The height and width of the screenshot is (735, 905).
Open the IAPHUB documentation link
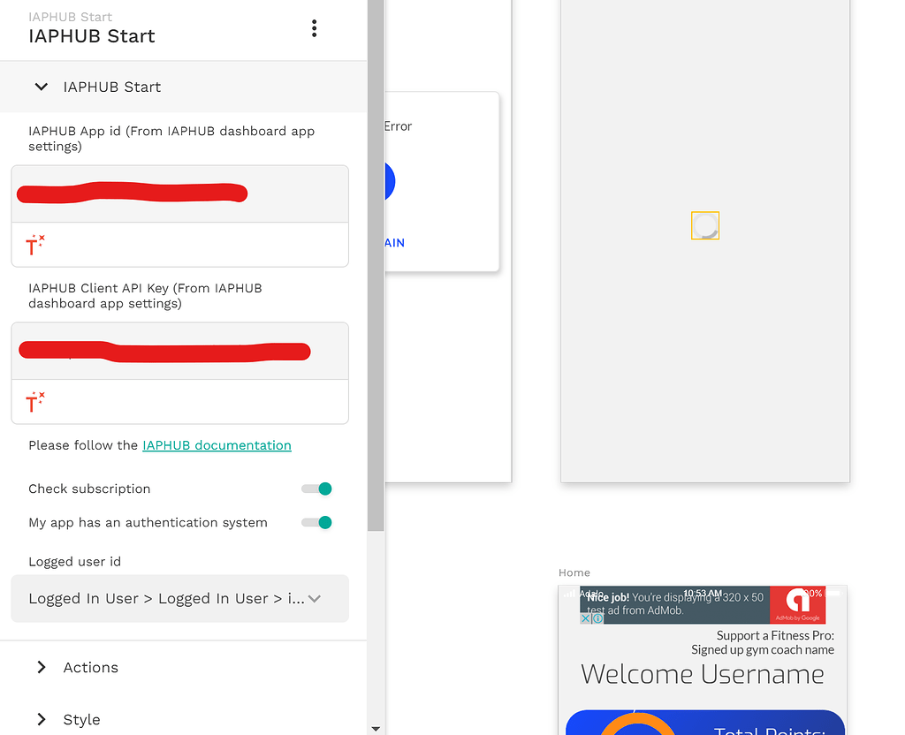point(217,445)
